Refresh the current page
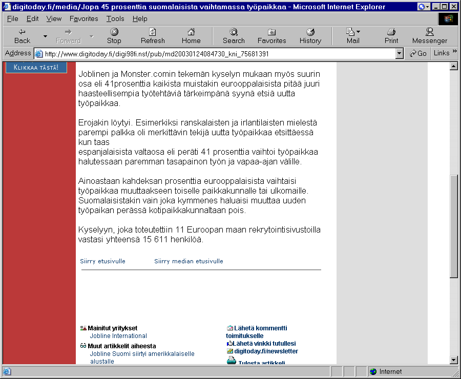The width and height of the screenshot is (461, 379). 153,36
